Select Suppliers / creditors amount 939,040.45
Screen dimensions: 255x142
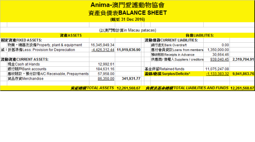click(219, 60)
